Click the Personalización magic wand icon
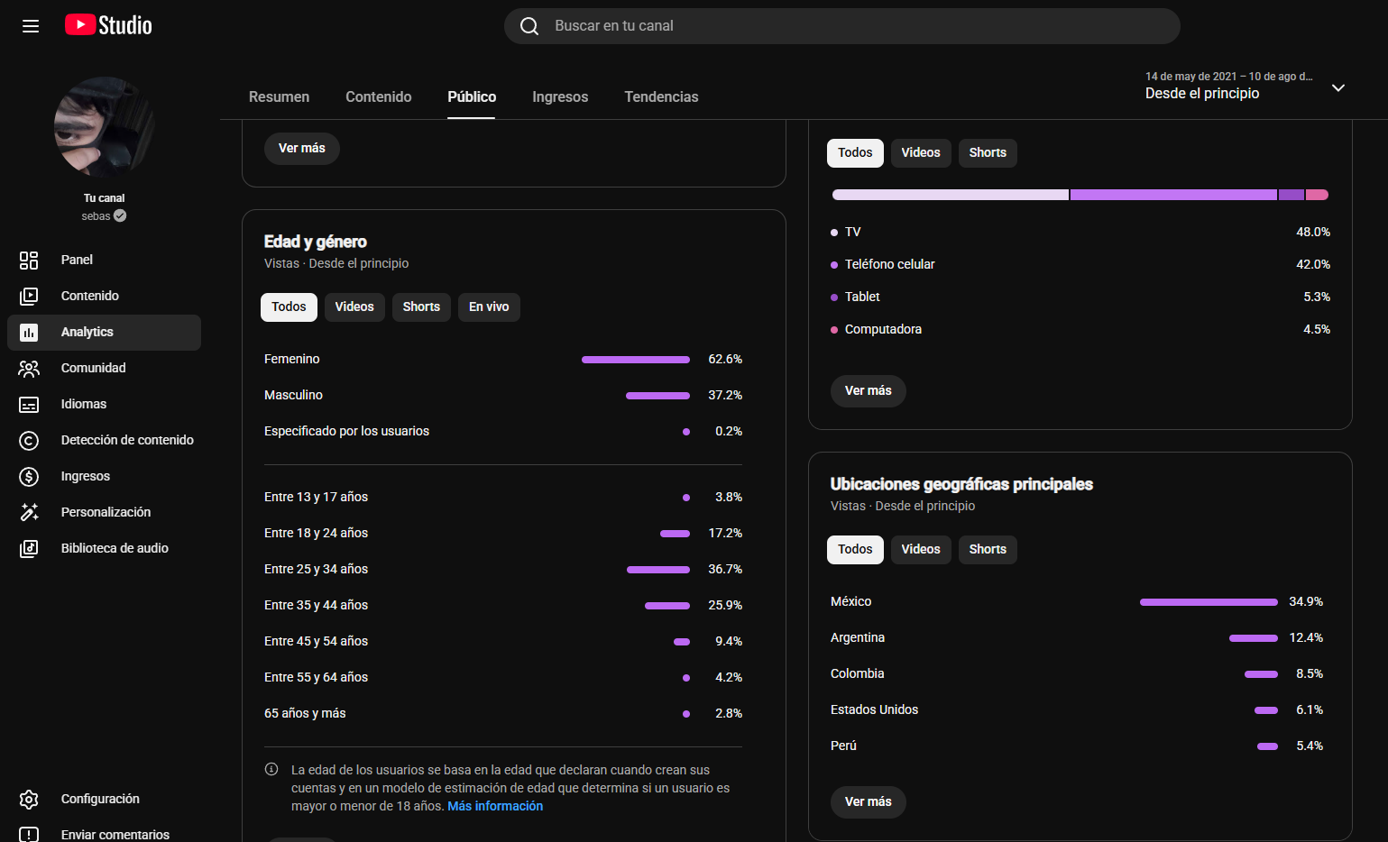Viewport: 1388px width, 842px height. click(29, 512)
